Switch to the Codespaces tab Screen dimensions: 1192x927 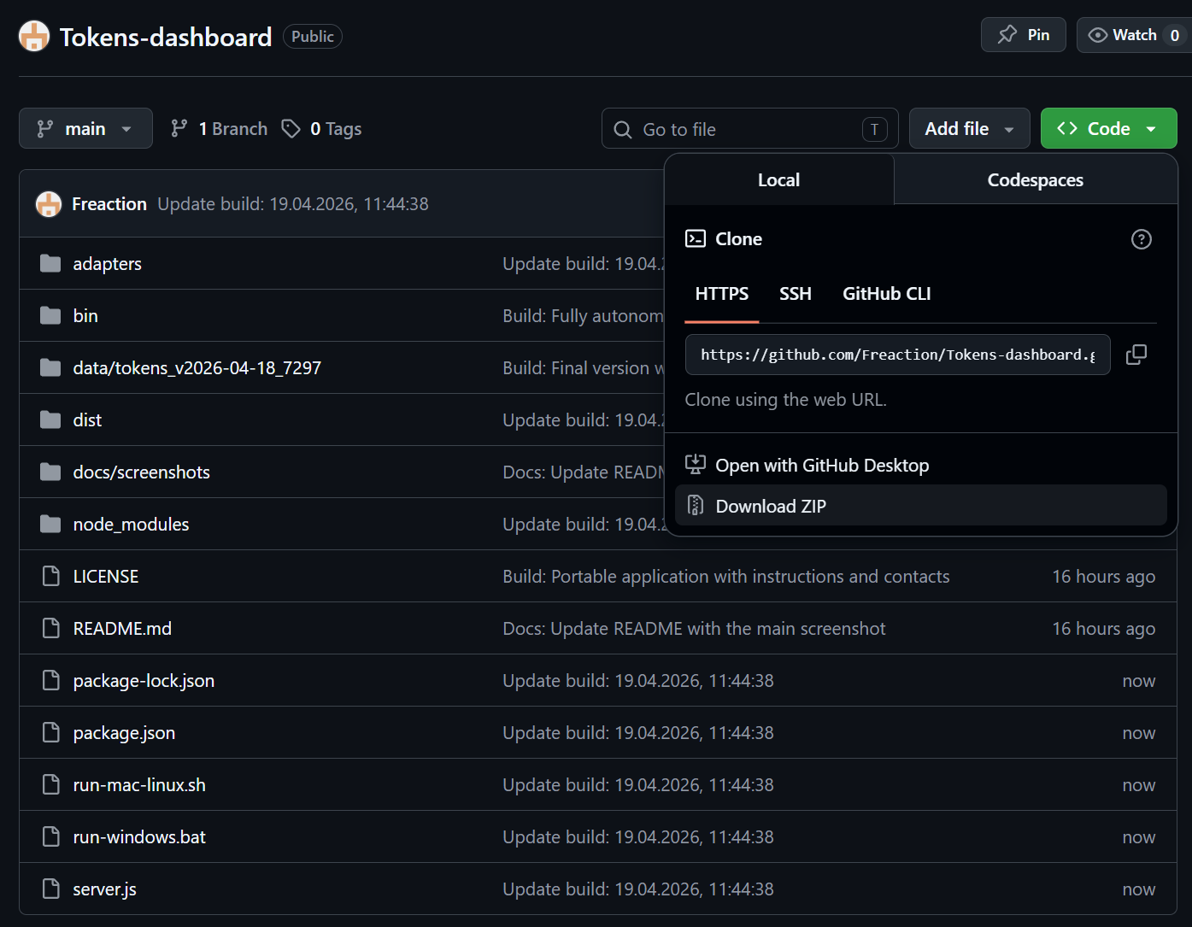coord(1035,179)
